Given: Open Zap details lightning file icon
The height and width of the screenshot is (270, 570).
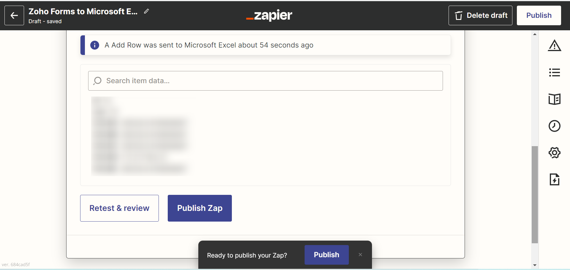Looking at the screenshot, I should coord(554,179).
